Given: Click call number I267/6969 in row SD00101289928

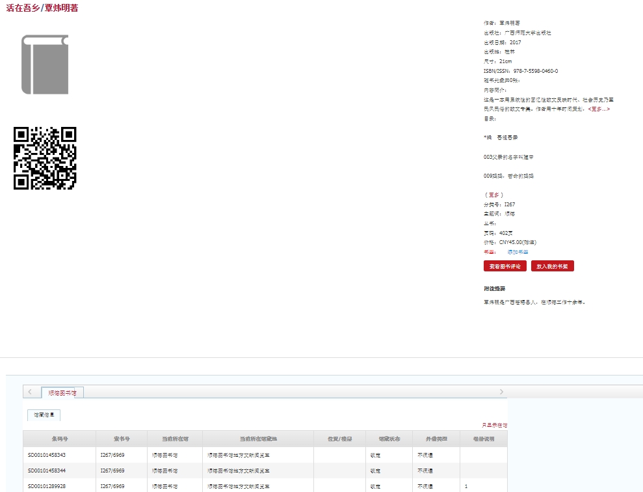Looking at the screenshot, I should [x=112, y=486].
